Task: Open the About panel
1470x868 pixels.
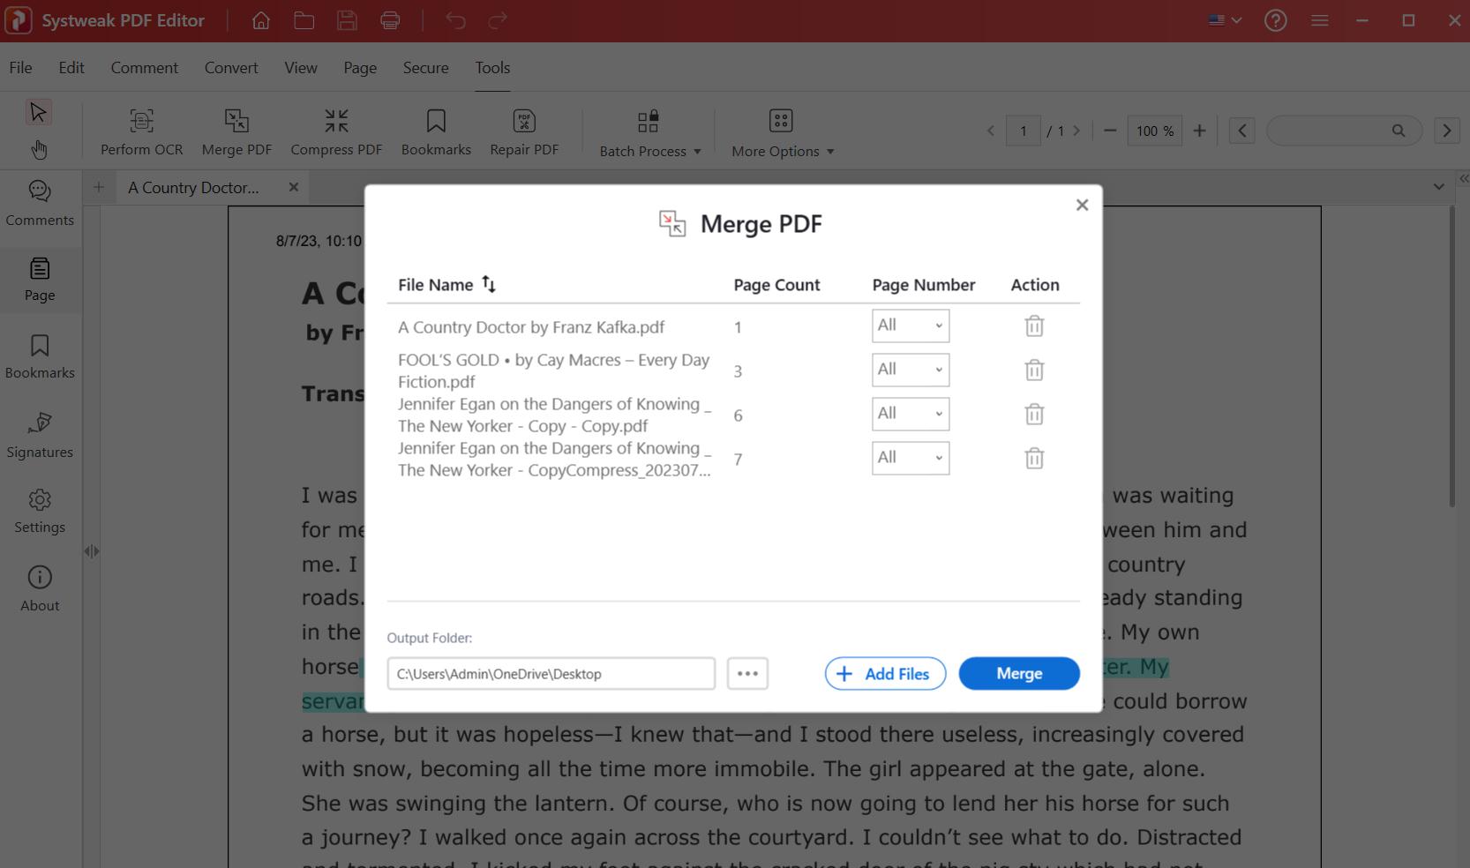Action: click(39, 587)
